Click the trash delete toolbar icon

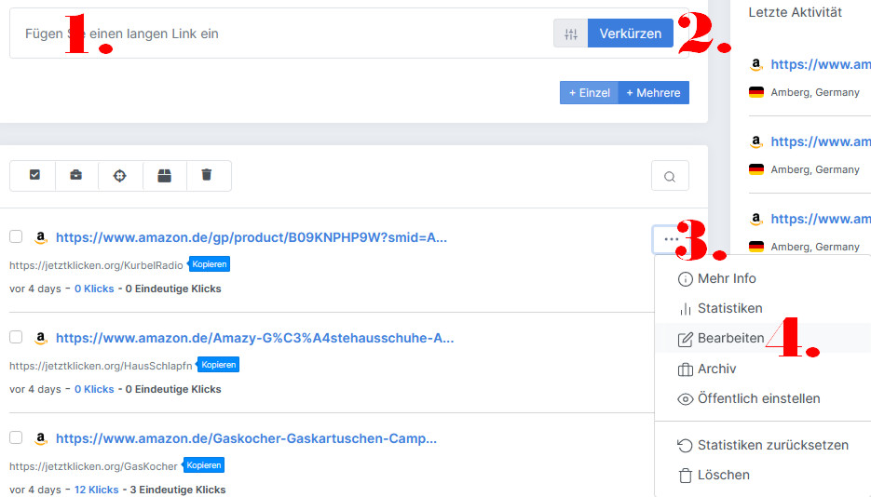click(207, 175)
